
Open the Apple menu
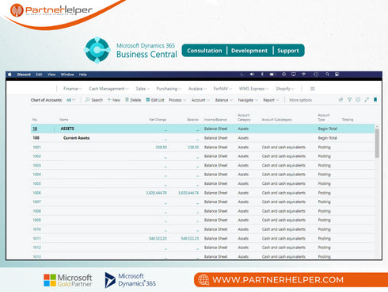(10, 75)
